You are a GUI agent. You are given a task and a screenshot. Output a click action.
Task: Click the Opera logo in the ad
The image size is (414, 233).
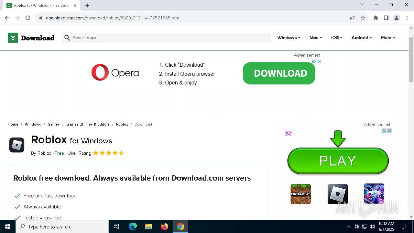[115, 72]
